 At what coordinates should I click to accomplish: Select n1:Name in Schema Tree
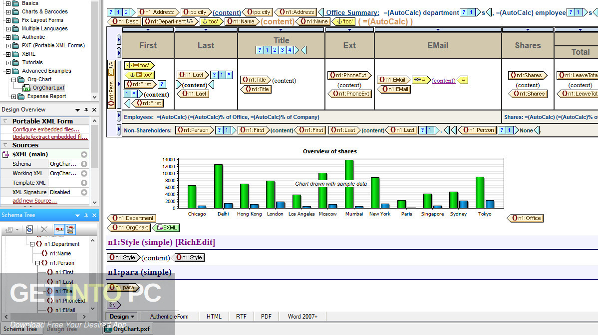tap(60, 254)
